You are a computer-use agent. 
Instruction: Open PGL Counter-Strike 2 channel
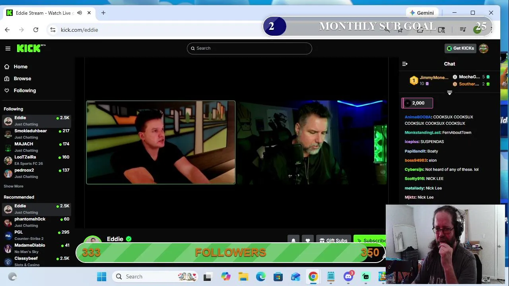point(37,235)
